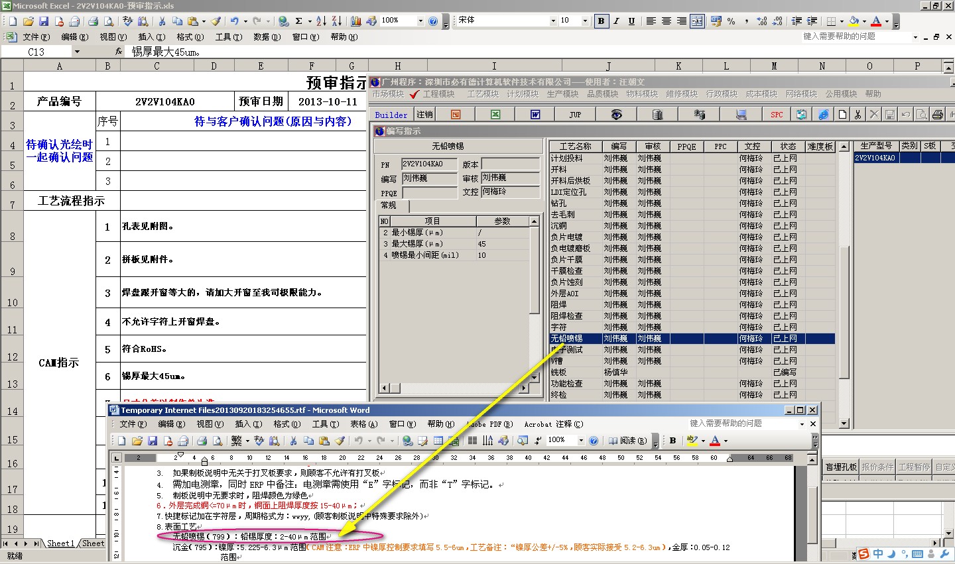The width and height of the screenshot is (955, 564).
Task: Select the Sheet1 tab in Excel
Action: click(x=60, y=543)
